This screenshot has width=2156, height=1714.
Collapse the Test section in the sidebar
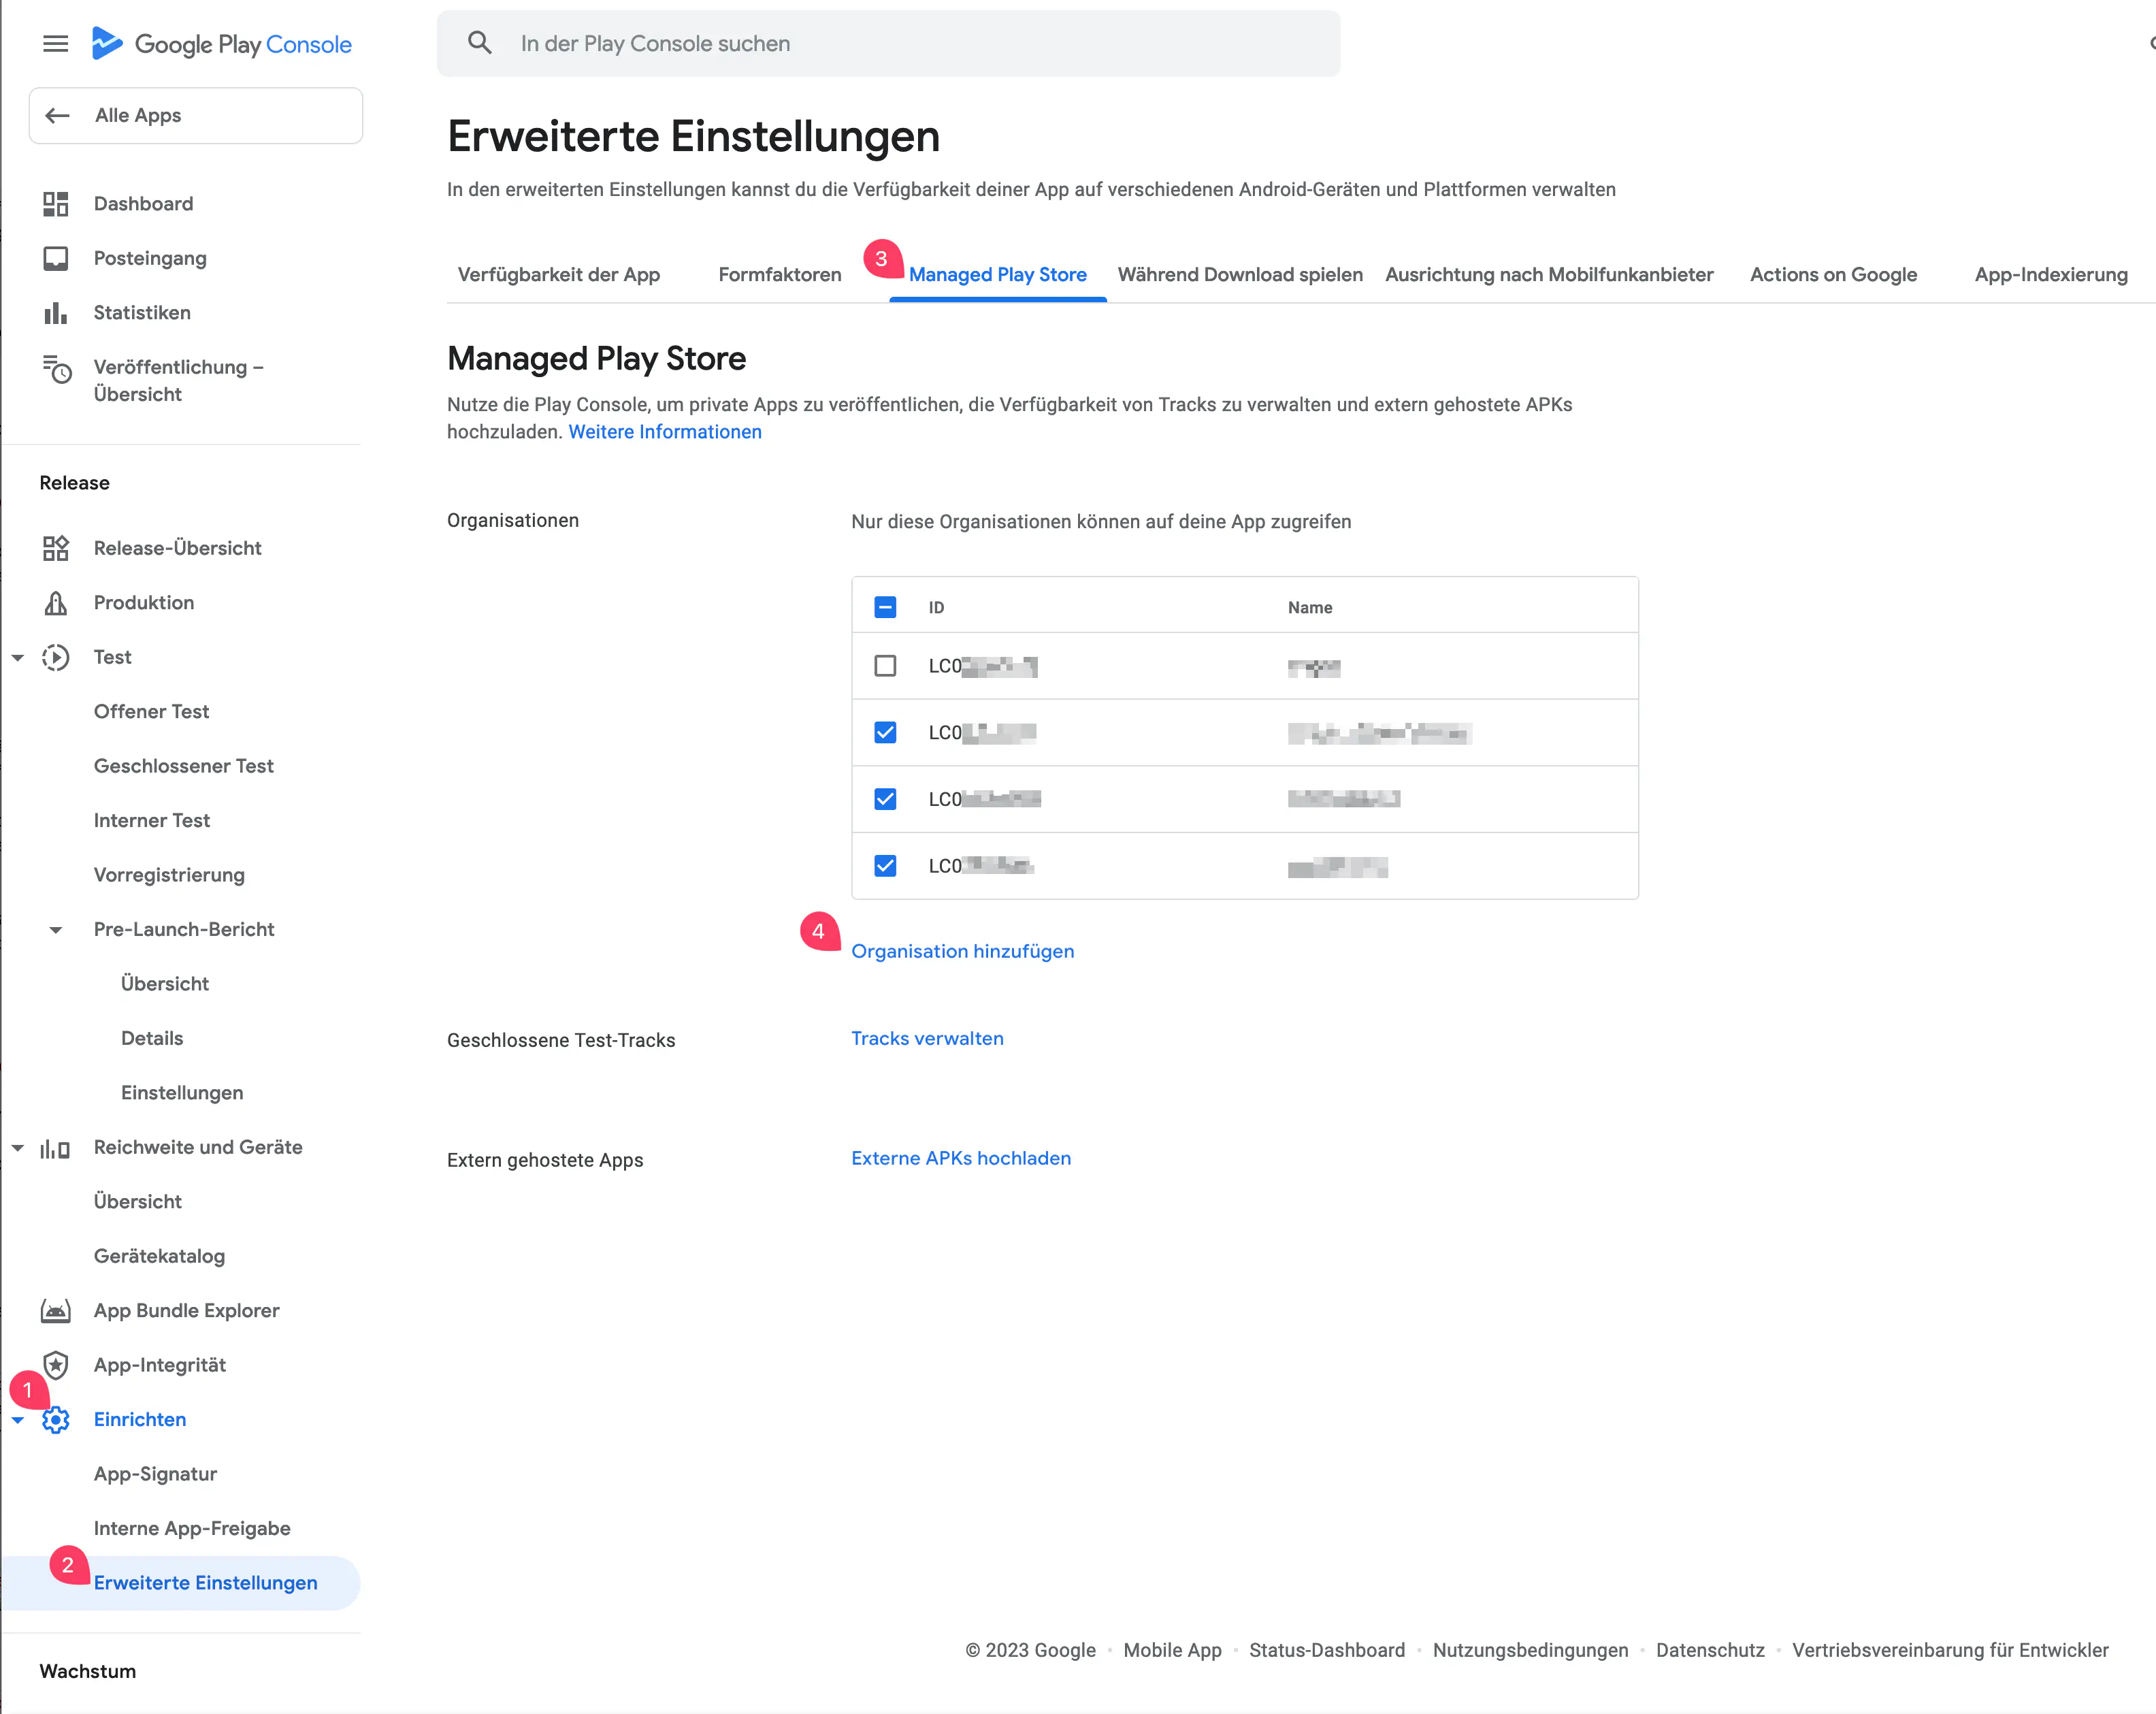pyautogui.click(x=18, y=657)
